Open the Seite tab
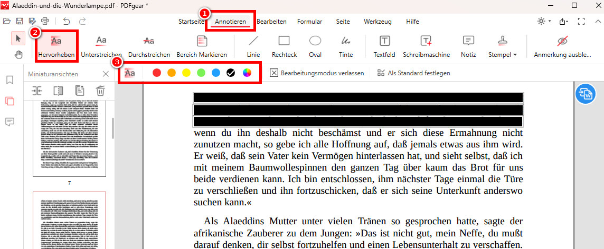Viewport: 604px width, 249px height. click(x=343, y=22)
